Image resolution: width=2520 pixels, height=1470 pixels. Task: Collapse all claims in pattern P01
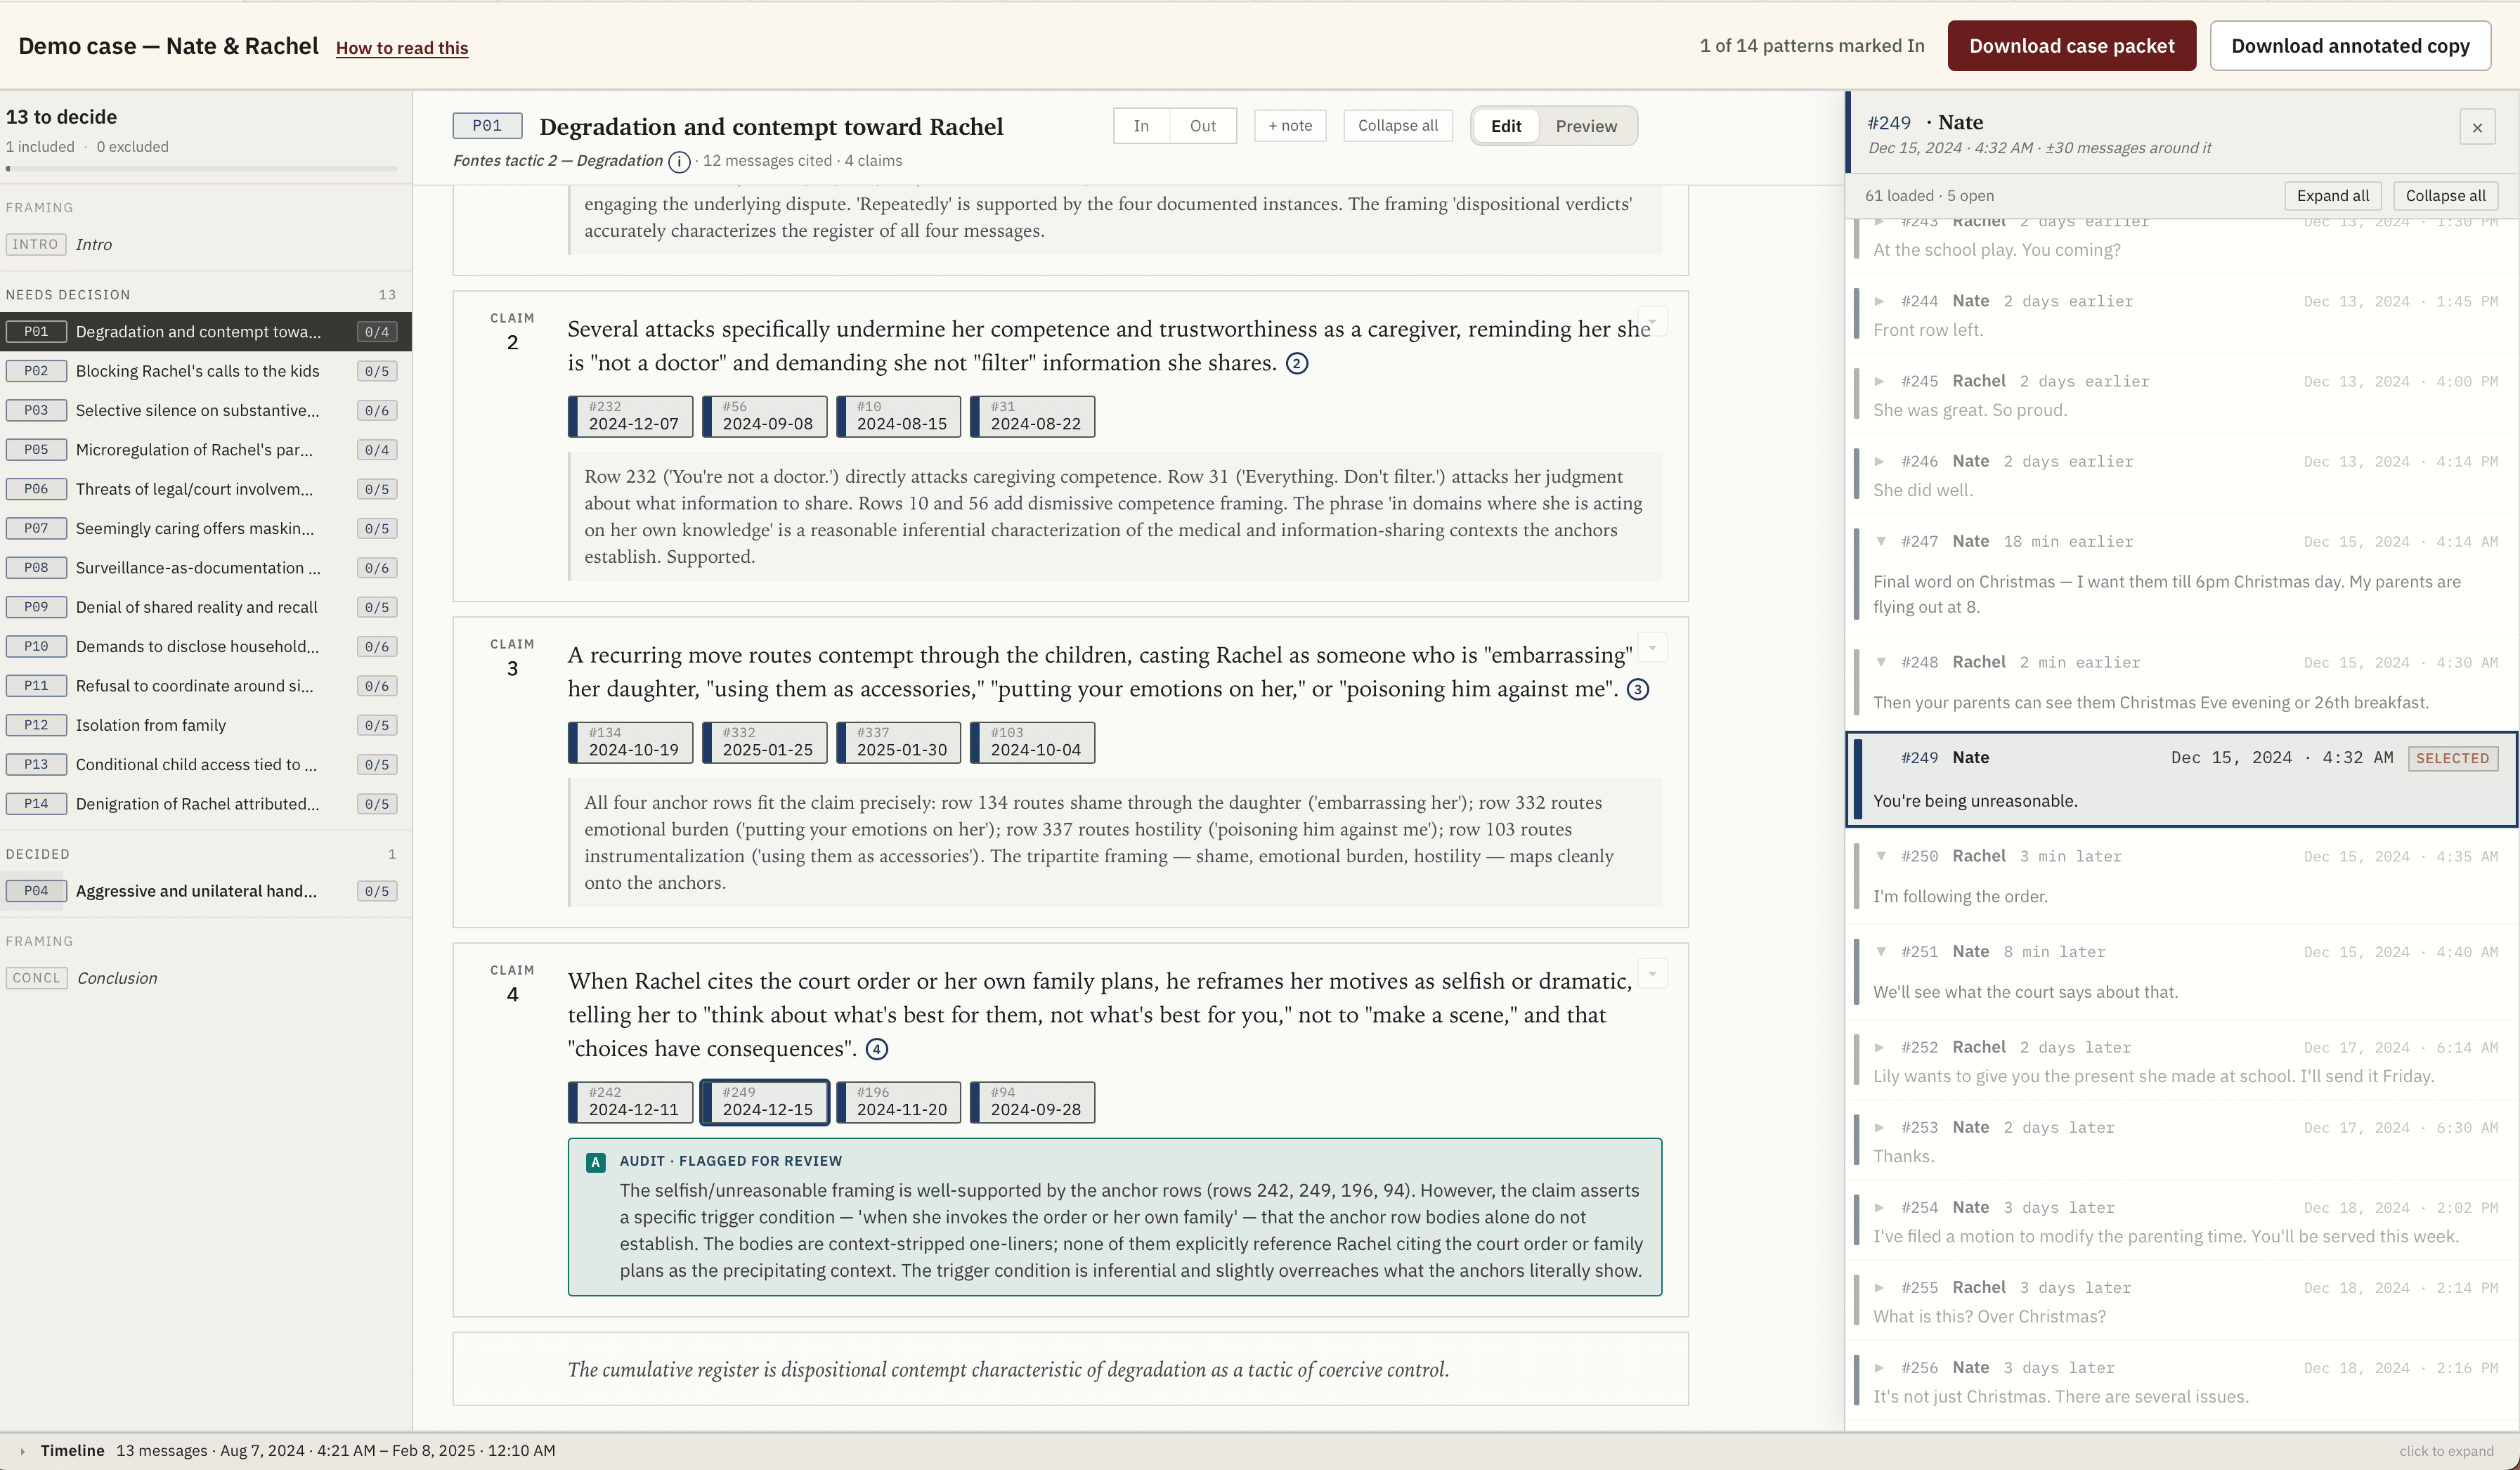click(x=1397, y=126)
